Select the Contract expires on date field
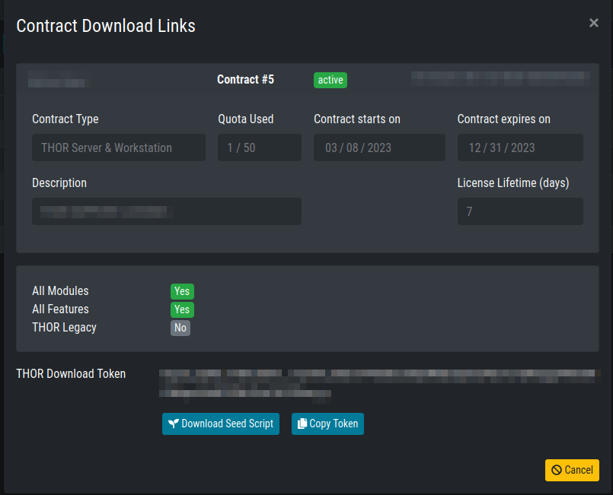 click(x=520, y=148)
